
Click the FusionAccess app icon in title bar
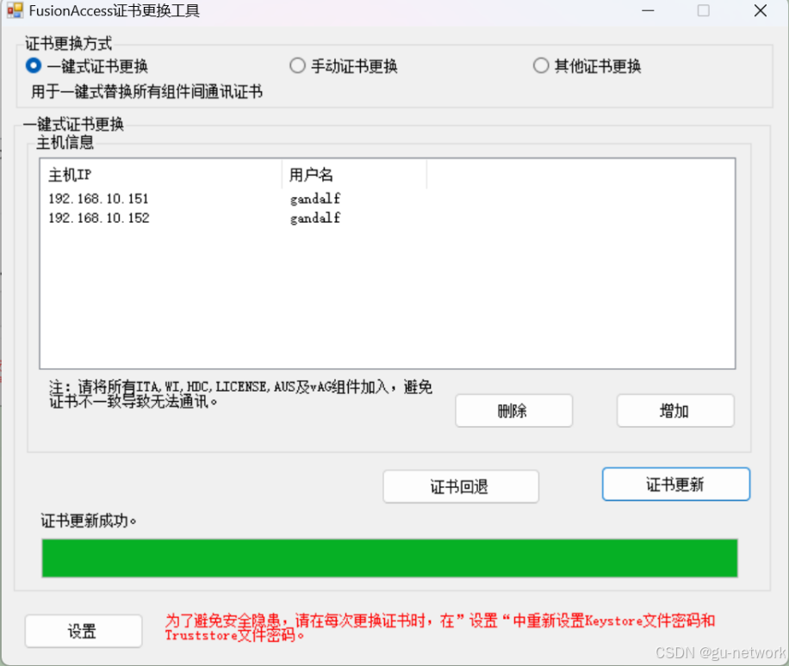tap(16, 10)
